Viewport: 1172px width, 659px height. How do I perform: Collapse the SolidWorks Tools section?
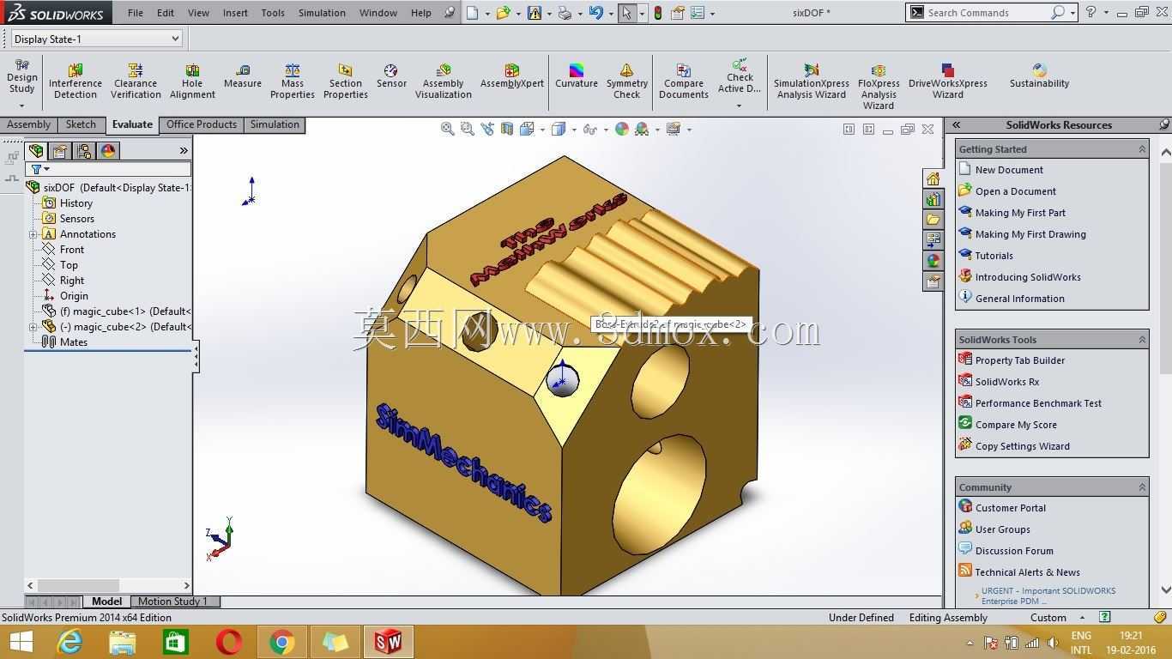tap(1141, 340)
